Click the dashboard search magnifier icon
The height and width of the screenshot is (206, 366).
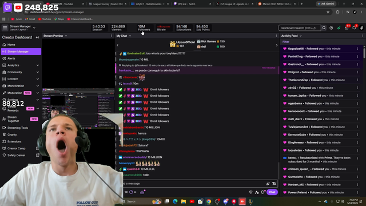tap(324, 28)
